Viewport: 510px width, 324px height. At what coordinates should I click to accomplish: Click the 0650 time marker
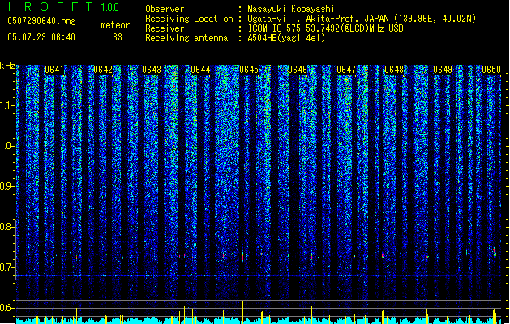click(x=491, y=70)
